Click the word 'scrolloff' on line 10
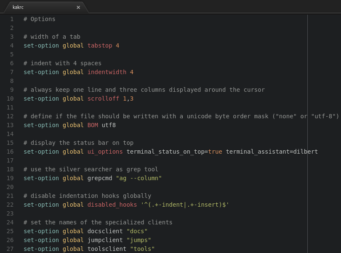341x253 pixels. [103, 99]
